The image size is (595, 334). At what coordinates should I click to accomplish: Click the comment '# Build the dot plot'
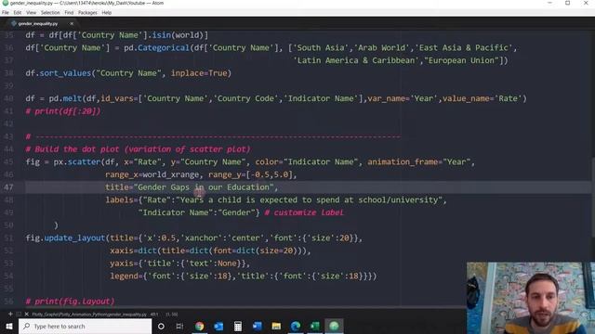(x=73, y=149)
